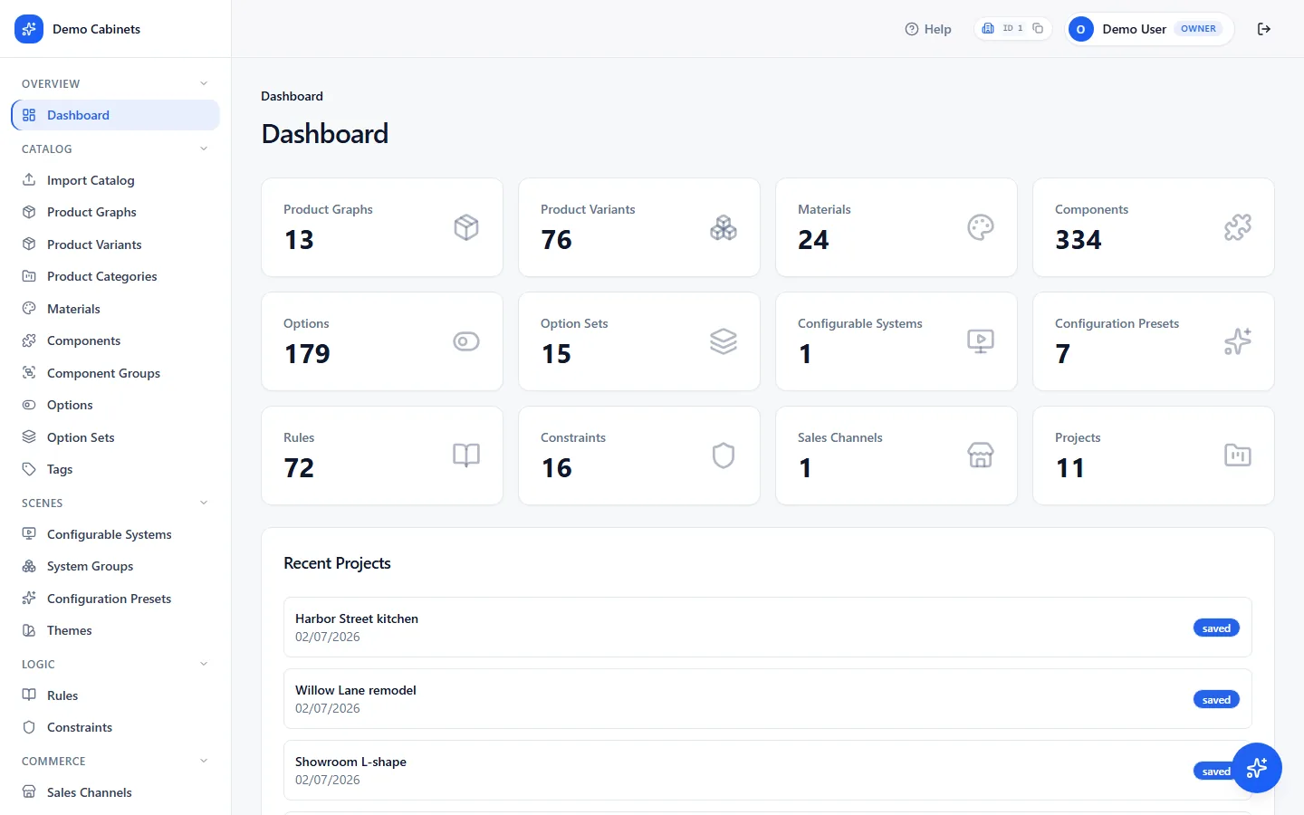This screenshot has width=1304, height=815.
Task: Click the Options card toggle icon
Action: 466,341
